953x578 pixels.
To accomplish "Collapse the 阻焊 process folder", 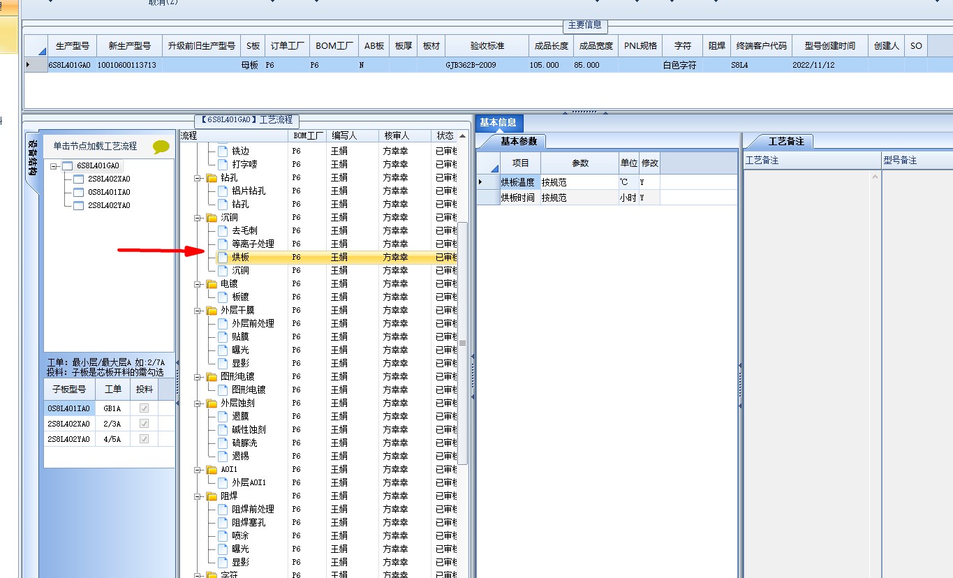I will click(198, 496).
